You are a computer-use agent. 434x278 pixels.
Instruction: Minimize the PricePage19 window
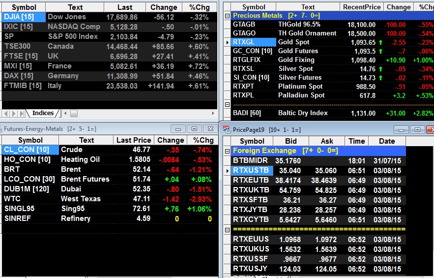coord(402,130)
